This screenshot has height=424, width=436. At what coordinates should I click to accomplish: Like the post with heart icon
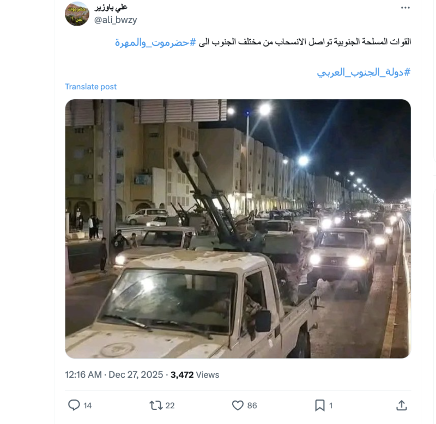point(238,405)
